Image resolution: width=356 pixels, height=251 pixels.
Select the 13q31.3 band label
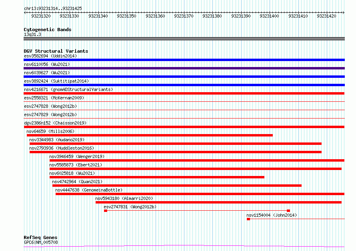coord(32,34)
